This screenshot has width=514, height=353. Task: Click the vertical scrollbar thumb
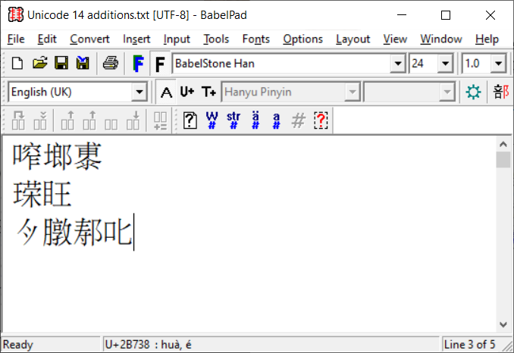[503, 160]
